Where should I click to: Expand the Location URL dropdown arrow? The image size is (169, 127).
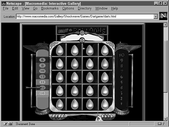[156, 17]
